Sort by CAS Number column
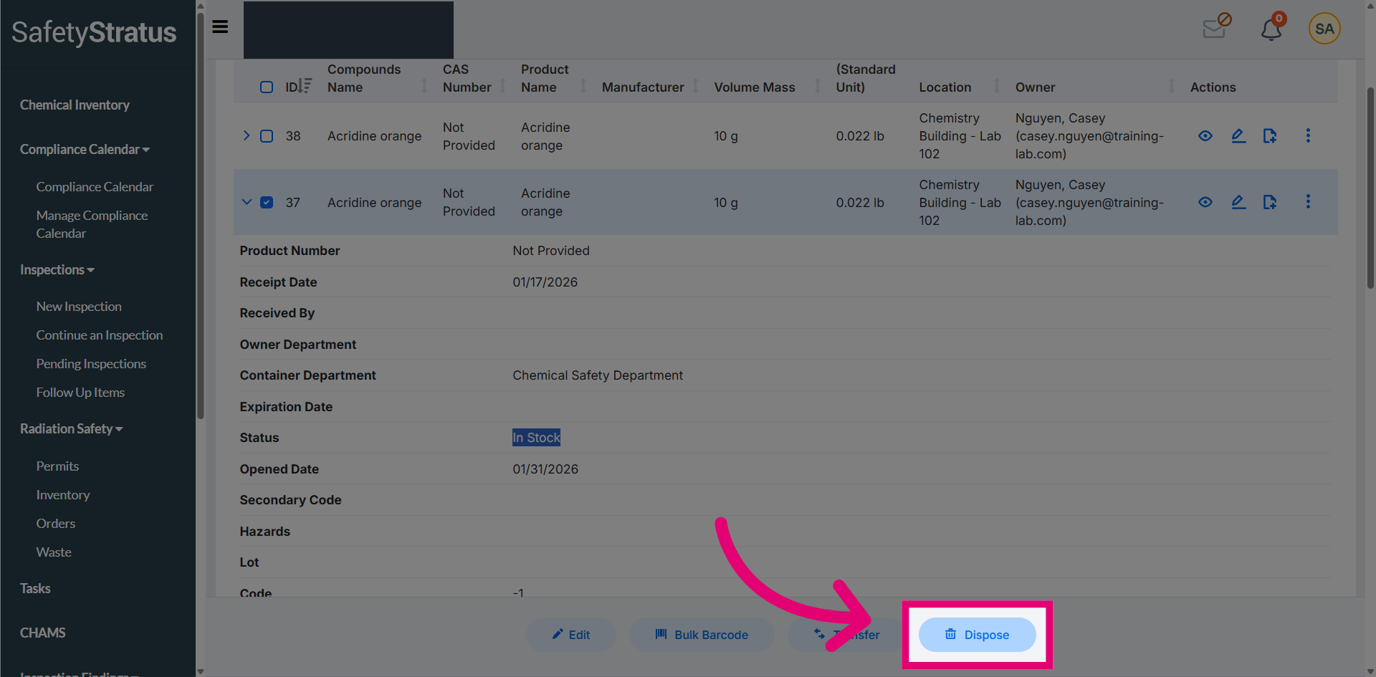1376x677 pixels. tap(502, 87)
